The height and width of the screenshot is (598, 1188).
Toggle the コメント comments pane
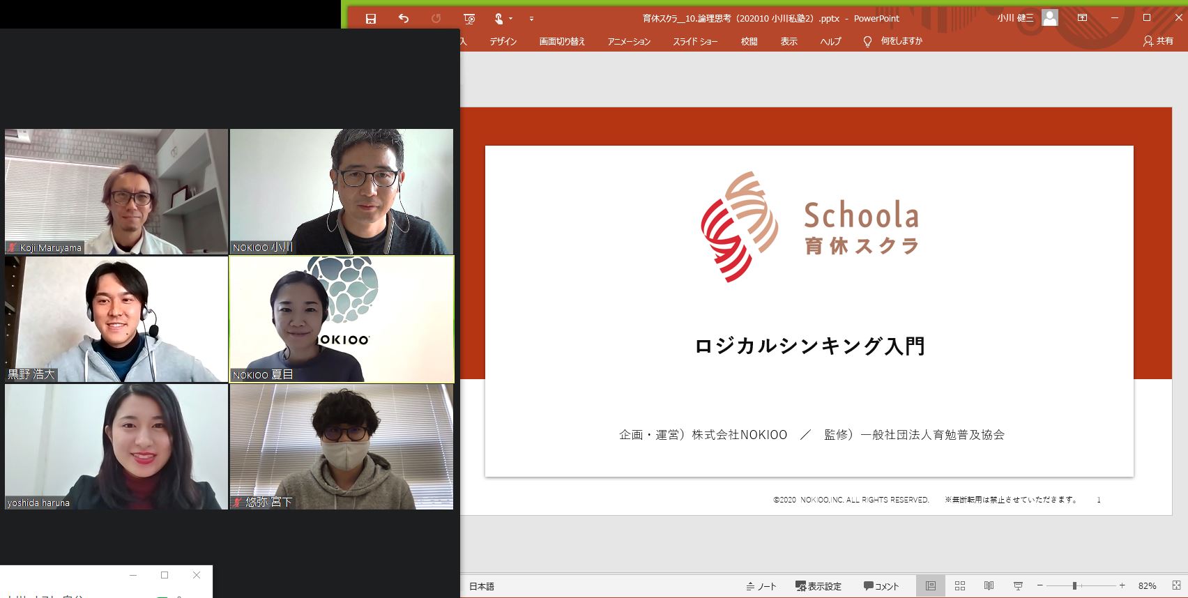click(x=881, y=586)
